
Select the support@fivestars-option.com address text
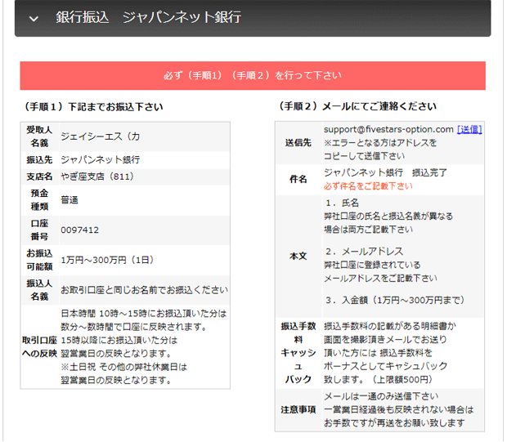[x=388, y=129]
